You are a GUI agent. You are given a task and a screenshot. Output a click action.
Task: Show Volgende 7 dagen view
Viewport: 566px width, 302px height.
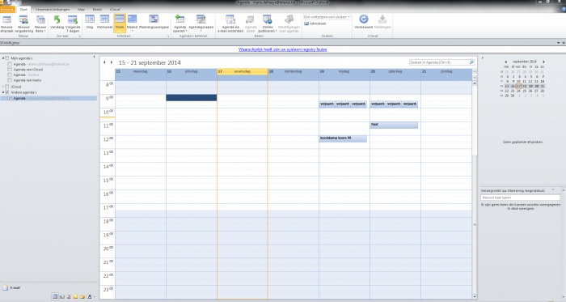pos(73,23)
